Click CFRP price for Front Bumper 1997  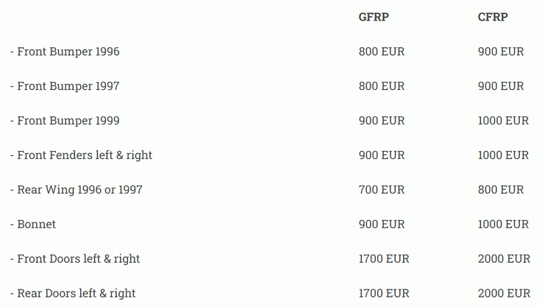(501, 86)
